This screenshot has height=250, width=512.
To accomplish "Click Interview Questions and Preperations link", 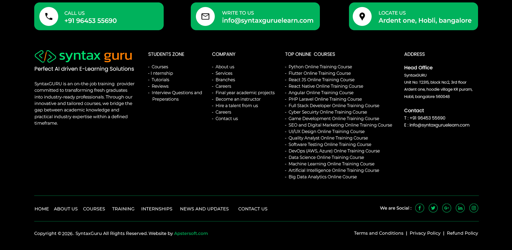I will [x=177, y=93].
